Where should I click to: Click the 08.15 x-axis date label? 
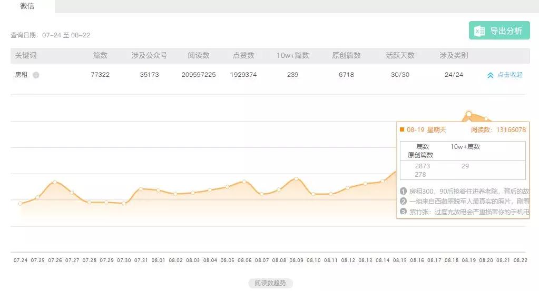400,260
